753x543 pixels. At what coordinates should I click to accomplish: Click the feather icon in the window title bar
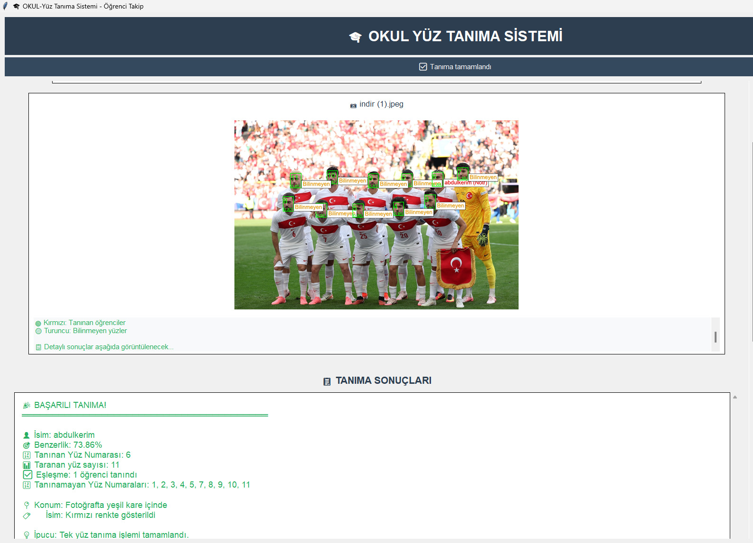pyautogui.click(x=5, y=6)
